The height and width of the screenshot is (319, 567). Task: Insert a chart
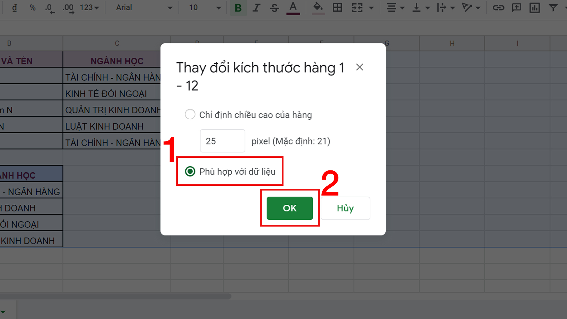click(535, 8)
